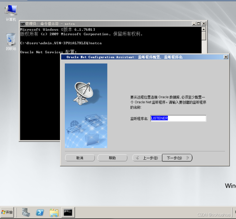The width and height of the screenshot is (236, 219).
Task: Close the command prompt window
Action: 204,24
